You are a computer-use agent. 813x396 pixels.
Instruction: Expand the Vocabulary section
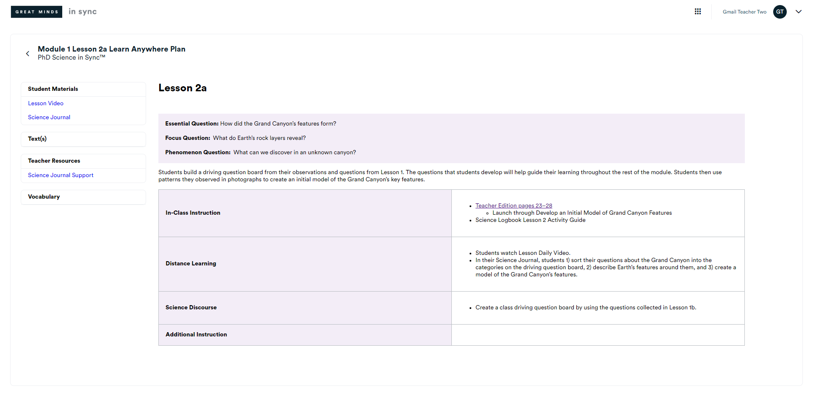(83, 197)
